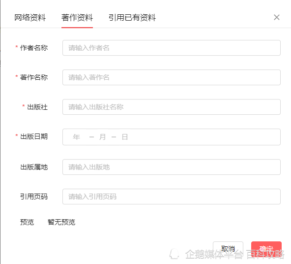Focus the 请输入引用页码 input field

point(171,197)
